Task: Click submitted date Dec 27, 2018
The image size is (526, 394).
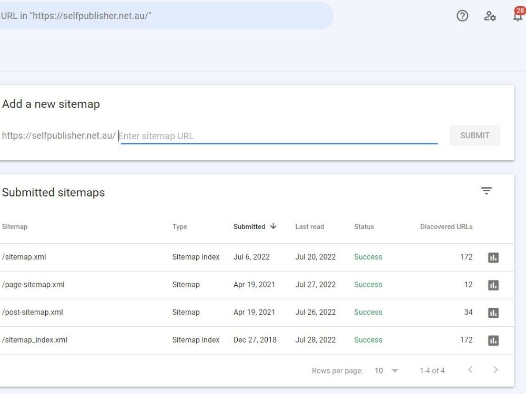Action: tap(255, 340)
